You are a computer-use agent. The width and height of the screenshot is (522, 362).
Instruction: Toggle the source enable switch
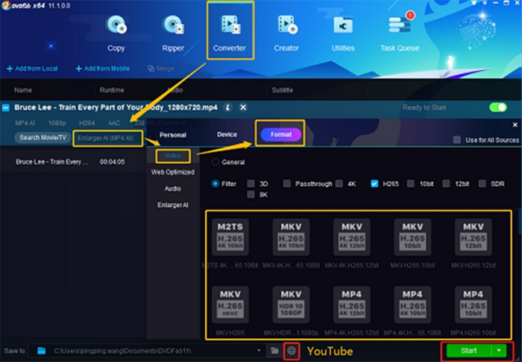click(498, 107)
